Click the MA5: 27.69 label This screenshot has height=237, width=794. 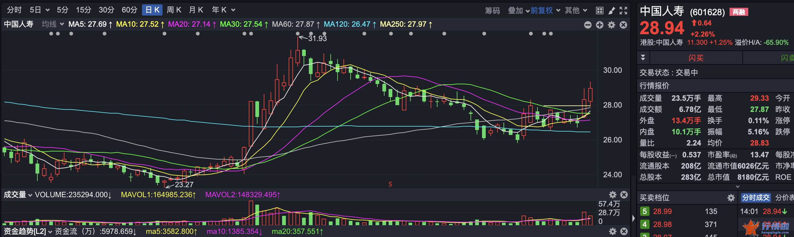(90, 24)
